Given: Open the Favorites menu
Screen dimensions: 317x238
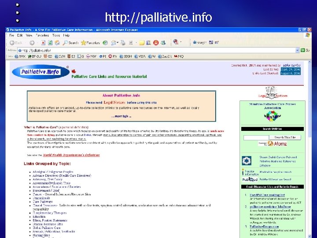Looking at the screenshot, I should pos(42,35).
